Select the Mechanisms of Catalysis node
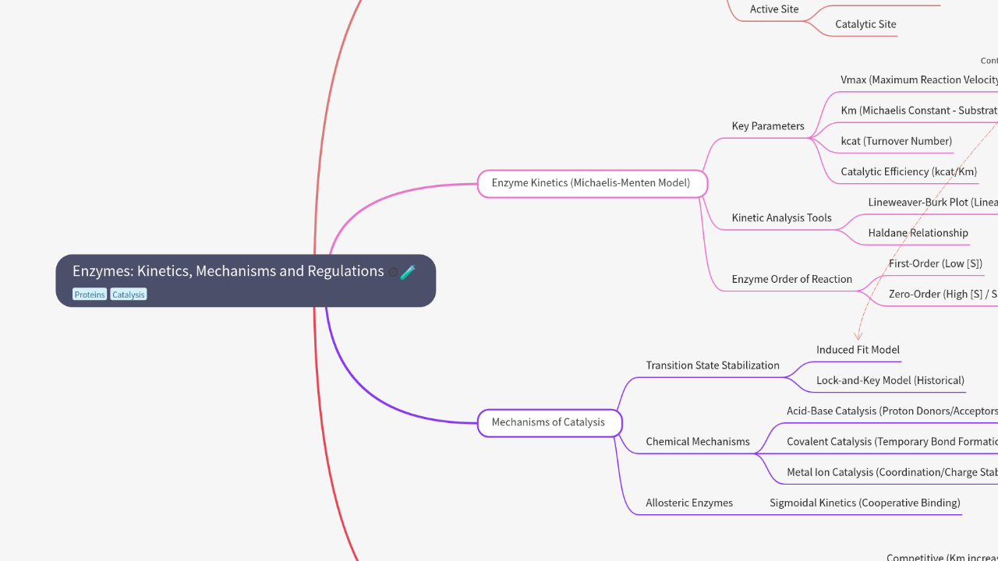Screen dimensions: 998x561 click(548, 422)
